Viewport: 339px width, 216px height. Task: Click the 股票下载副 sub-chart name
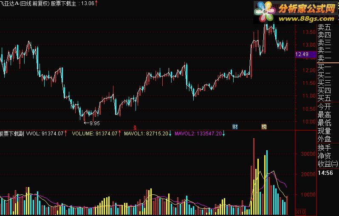(12, 134)
